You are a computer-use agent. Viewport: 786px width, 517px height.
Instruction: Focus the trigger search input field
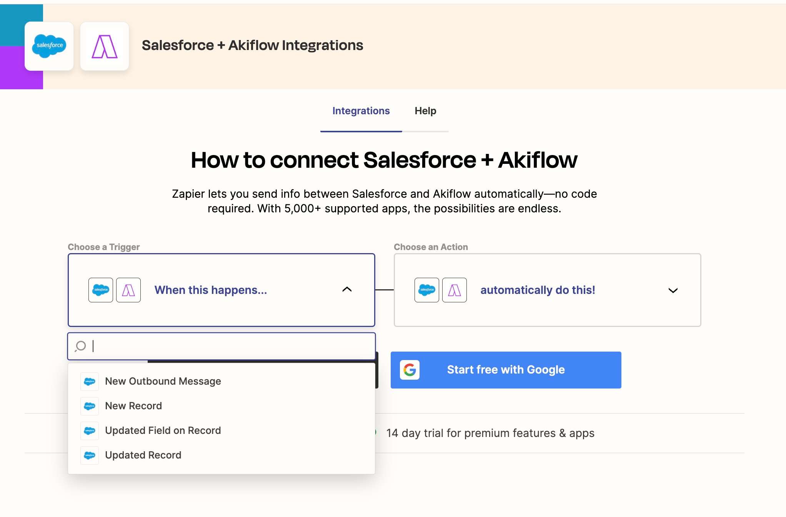pos(221,346)
